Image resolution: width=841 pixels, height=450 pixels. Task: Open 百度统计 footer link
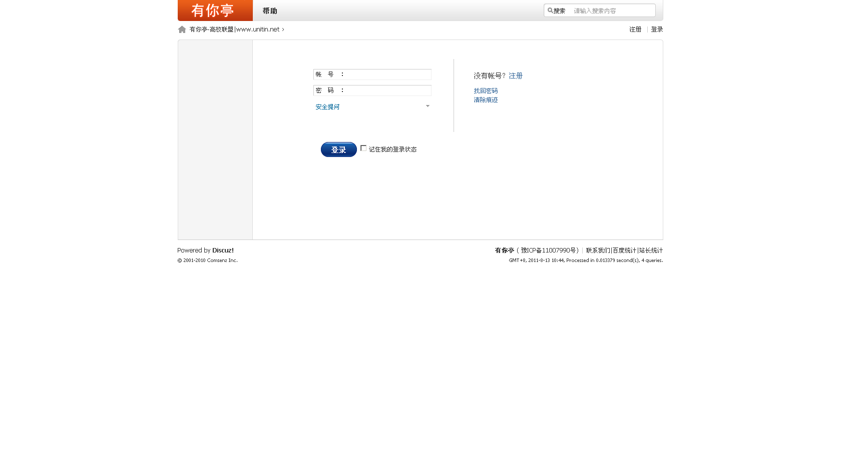pyautogui.click(x=624, y=250)
